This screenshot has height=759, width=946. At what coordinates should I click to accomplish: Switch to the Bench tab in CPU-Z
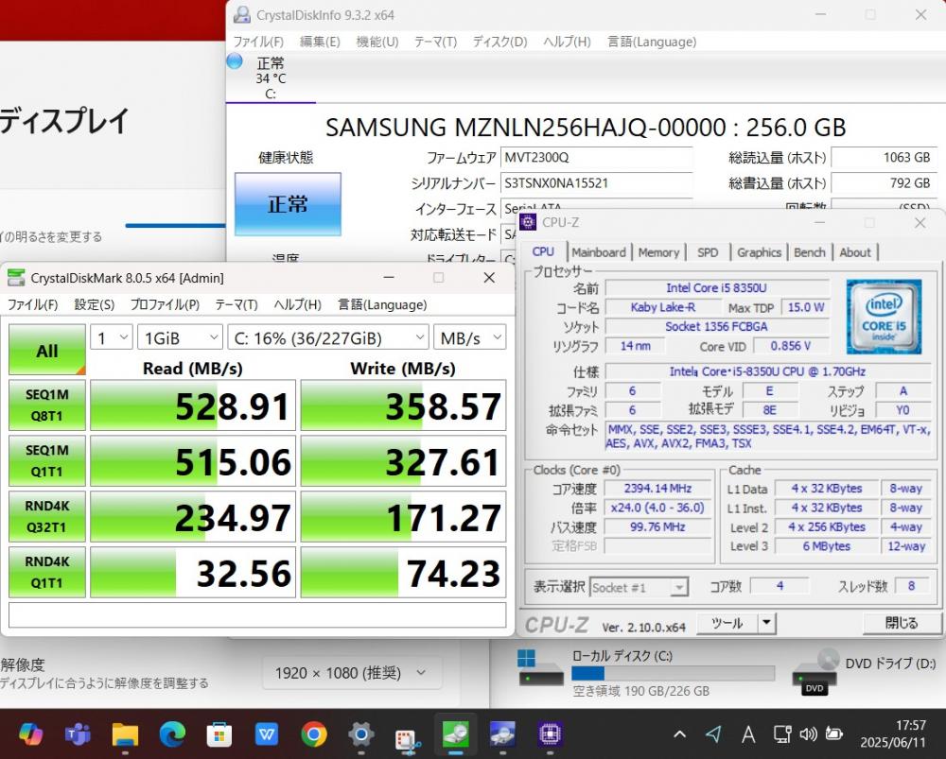click(x=809, y=252)
